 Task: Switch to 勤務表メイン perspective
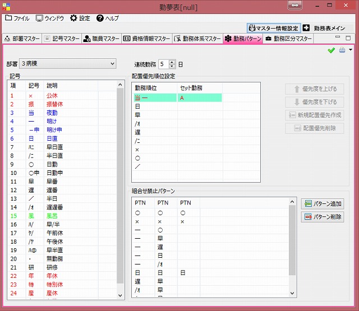[x=329, y=28]
